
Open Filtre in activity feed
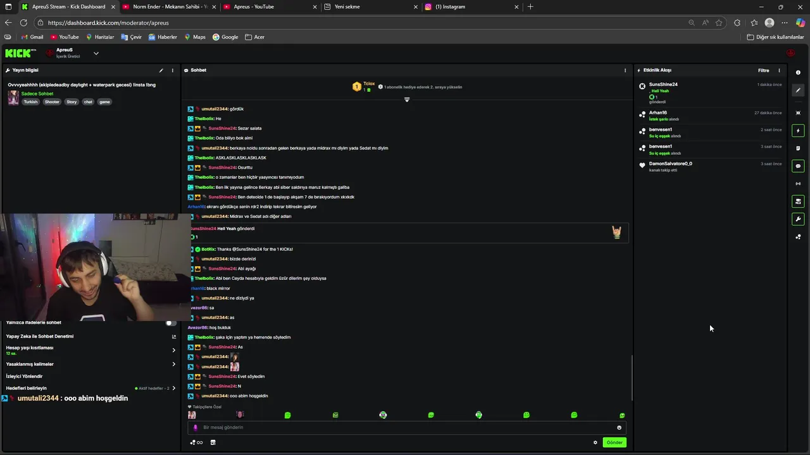point(764,70)
